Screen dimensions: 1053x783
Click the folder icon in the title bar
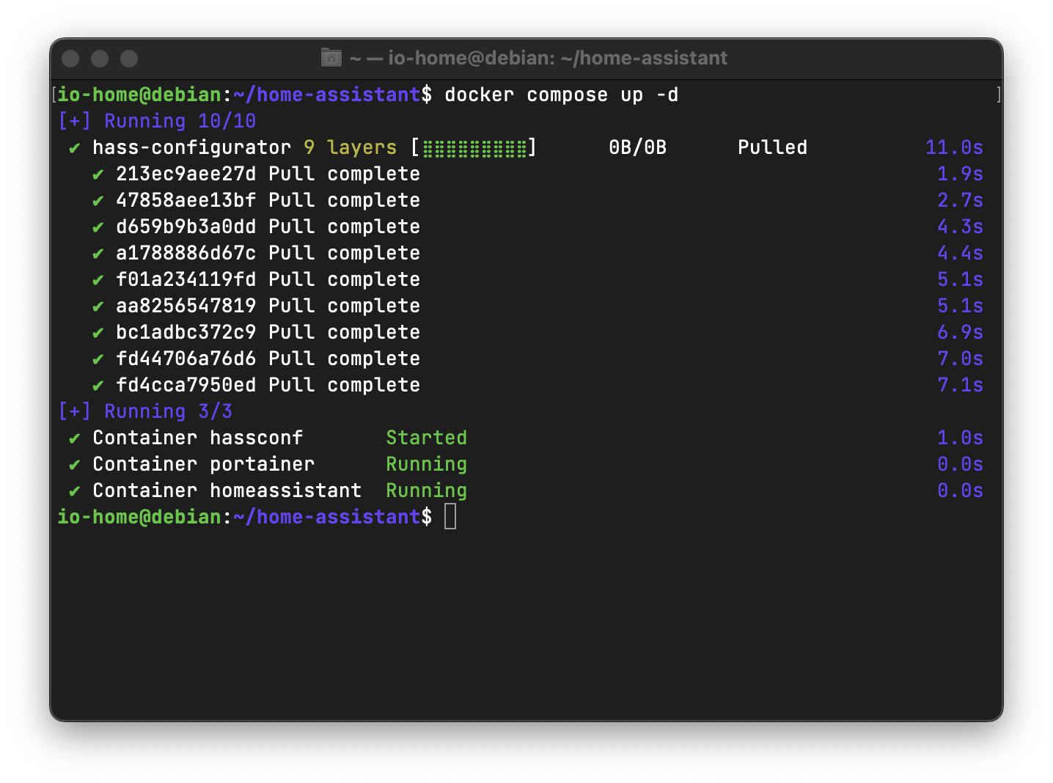pos(331,58)
